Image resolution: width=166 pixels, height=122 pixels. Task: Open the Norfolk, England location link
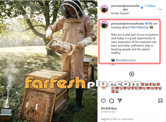(x=120, y=13)
